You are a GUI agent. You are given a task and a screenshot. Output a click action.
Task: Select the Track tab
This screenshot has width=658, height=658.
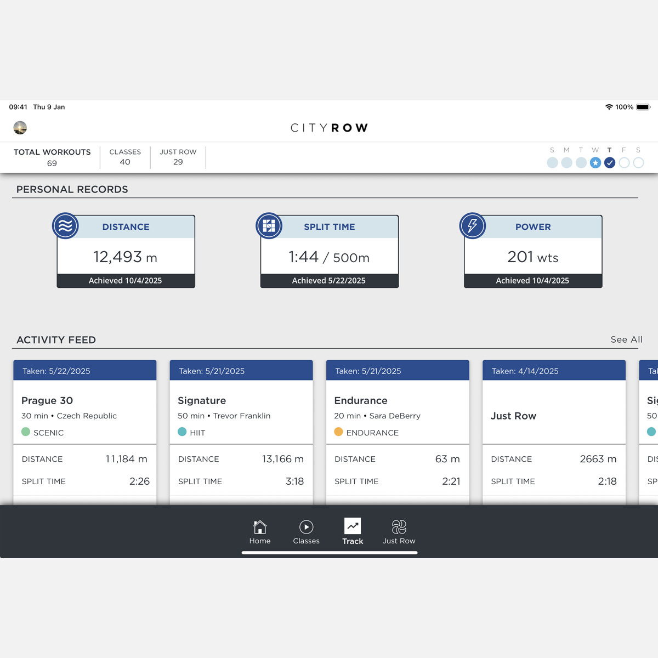[x=353, y=532]
